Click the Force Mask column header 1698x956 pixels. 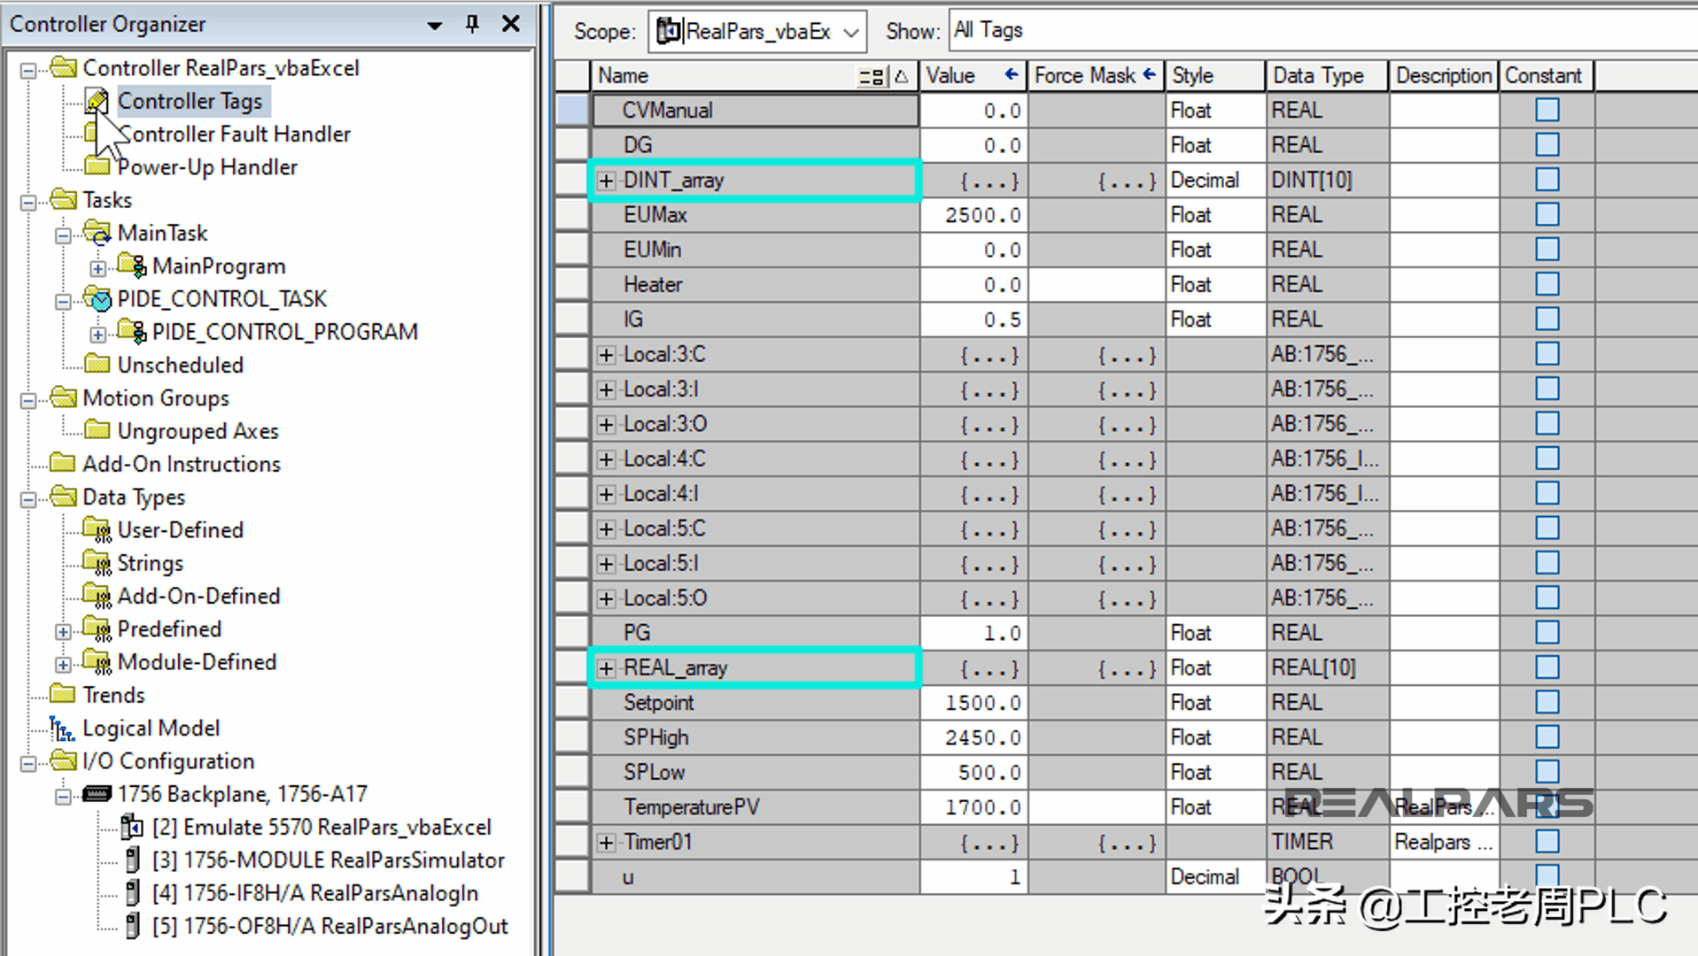coord(1085,76)
